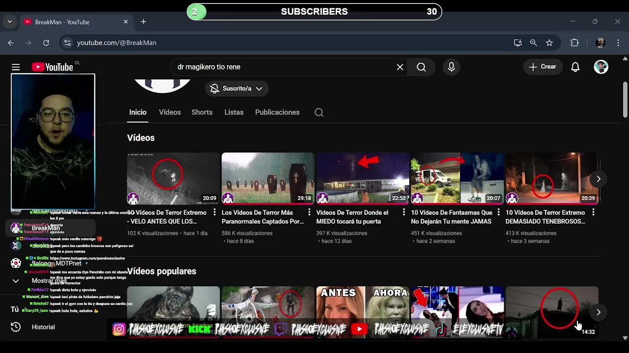Screen dimensions: 629x353
Task: Go back with the browser back arrow
Action: 11,43
